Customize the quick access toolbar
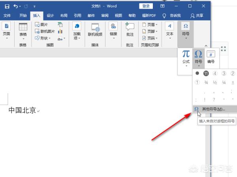 coord(34,6)
